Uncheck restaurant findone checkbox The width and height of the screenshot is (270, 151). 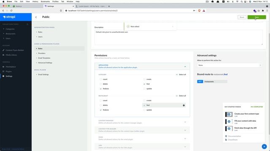[x=100, y=110]
